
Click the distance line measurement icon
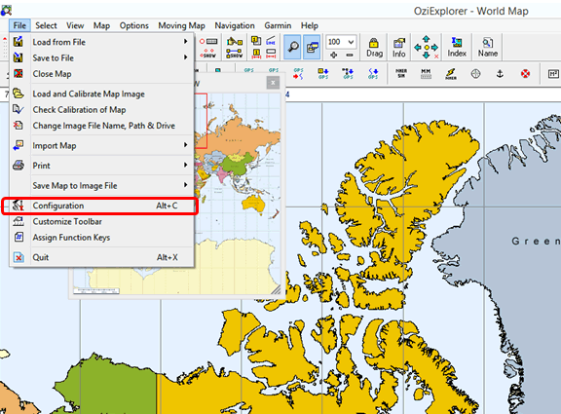(271, 42)
